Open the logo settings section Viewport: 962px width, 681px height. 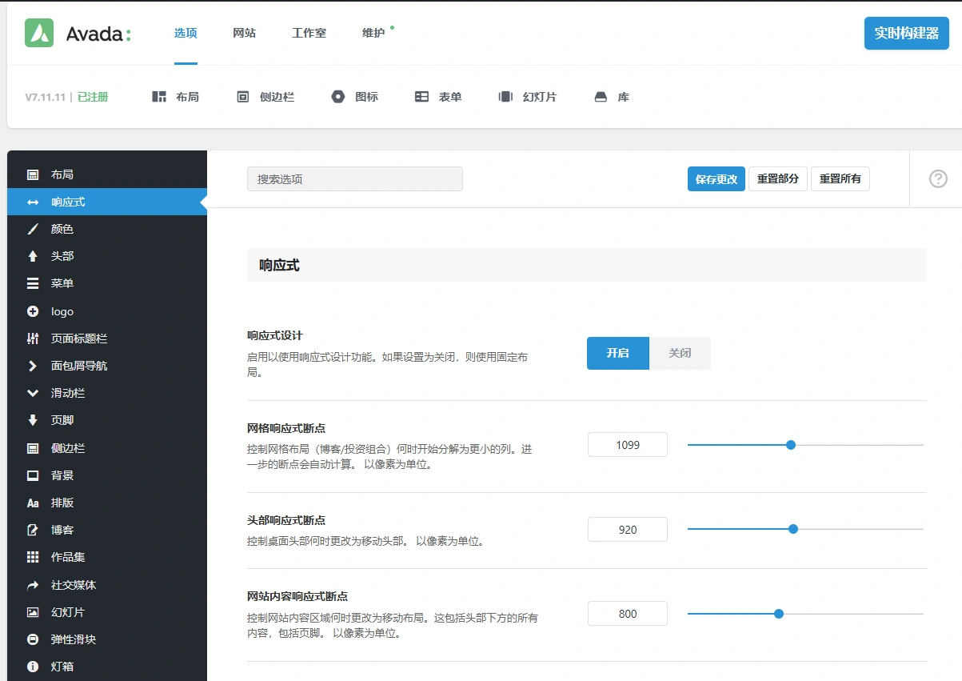pos(62,310)
